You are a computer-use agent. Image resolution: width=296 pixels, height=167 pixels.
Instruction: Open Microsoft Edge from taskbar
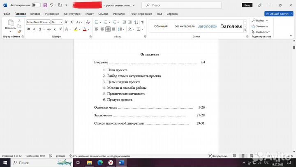pyautogui.click(x=100, y=162)
